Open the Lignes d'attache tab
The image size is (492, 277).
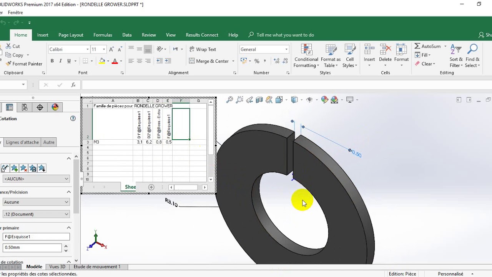point(22,142)
